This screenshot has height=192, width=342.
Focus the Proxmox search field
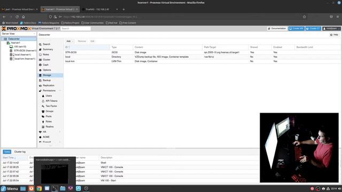[x=75, y=28]
